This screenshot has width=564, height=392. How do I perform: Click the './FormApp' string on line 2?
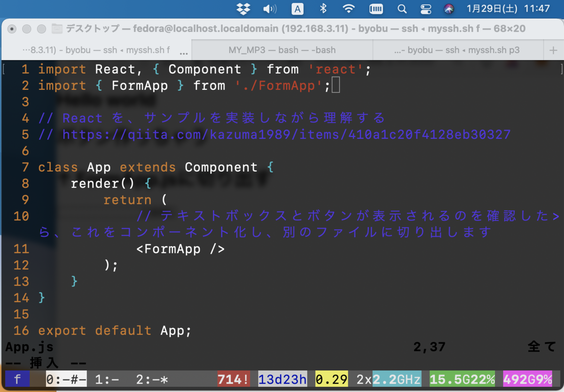coord(279,86)
